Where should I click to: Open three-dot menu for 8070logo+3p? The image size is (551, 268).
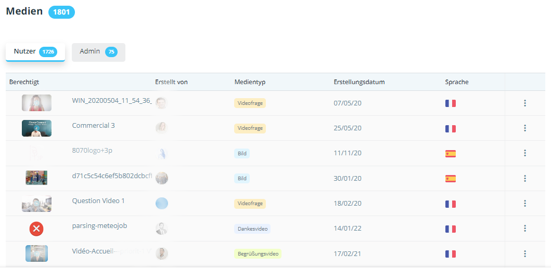[524, 153]
